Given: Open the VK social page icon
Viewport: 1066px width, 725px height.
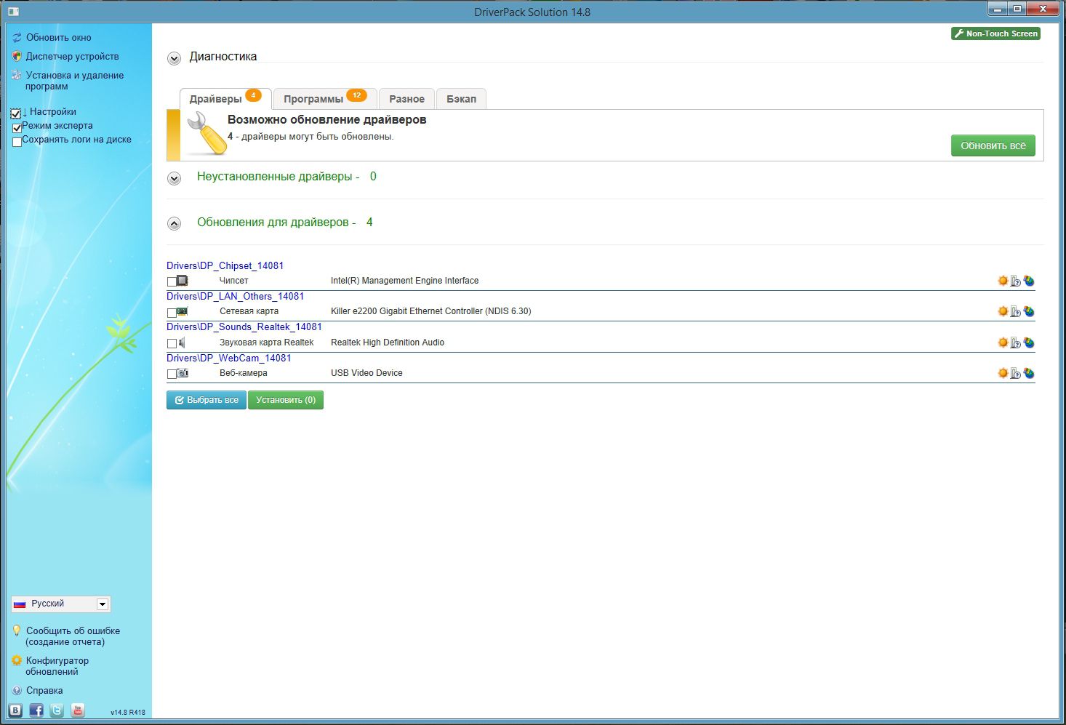Looking at the screenshot, I should [x=15, y=710].
